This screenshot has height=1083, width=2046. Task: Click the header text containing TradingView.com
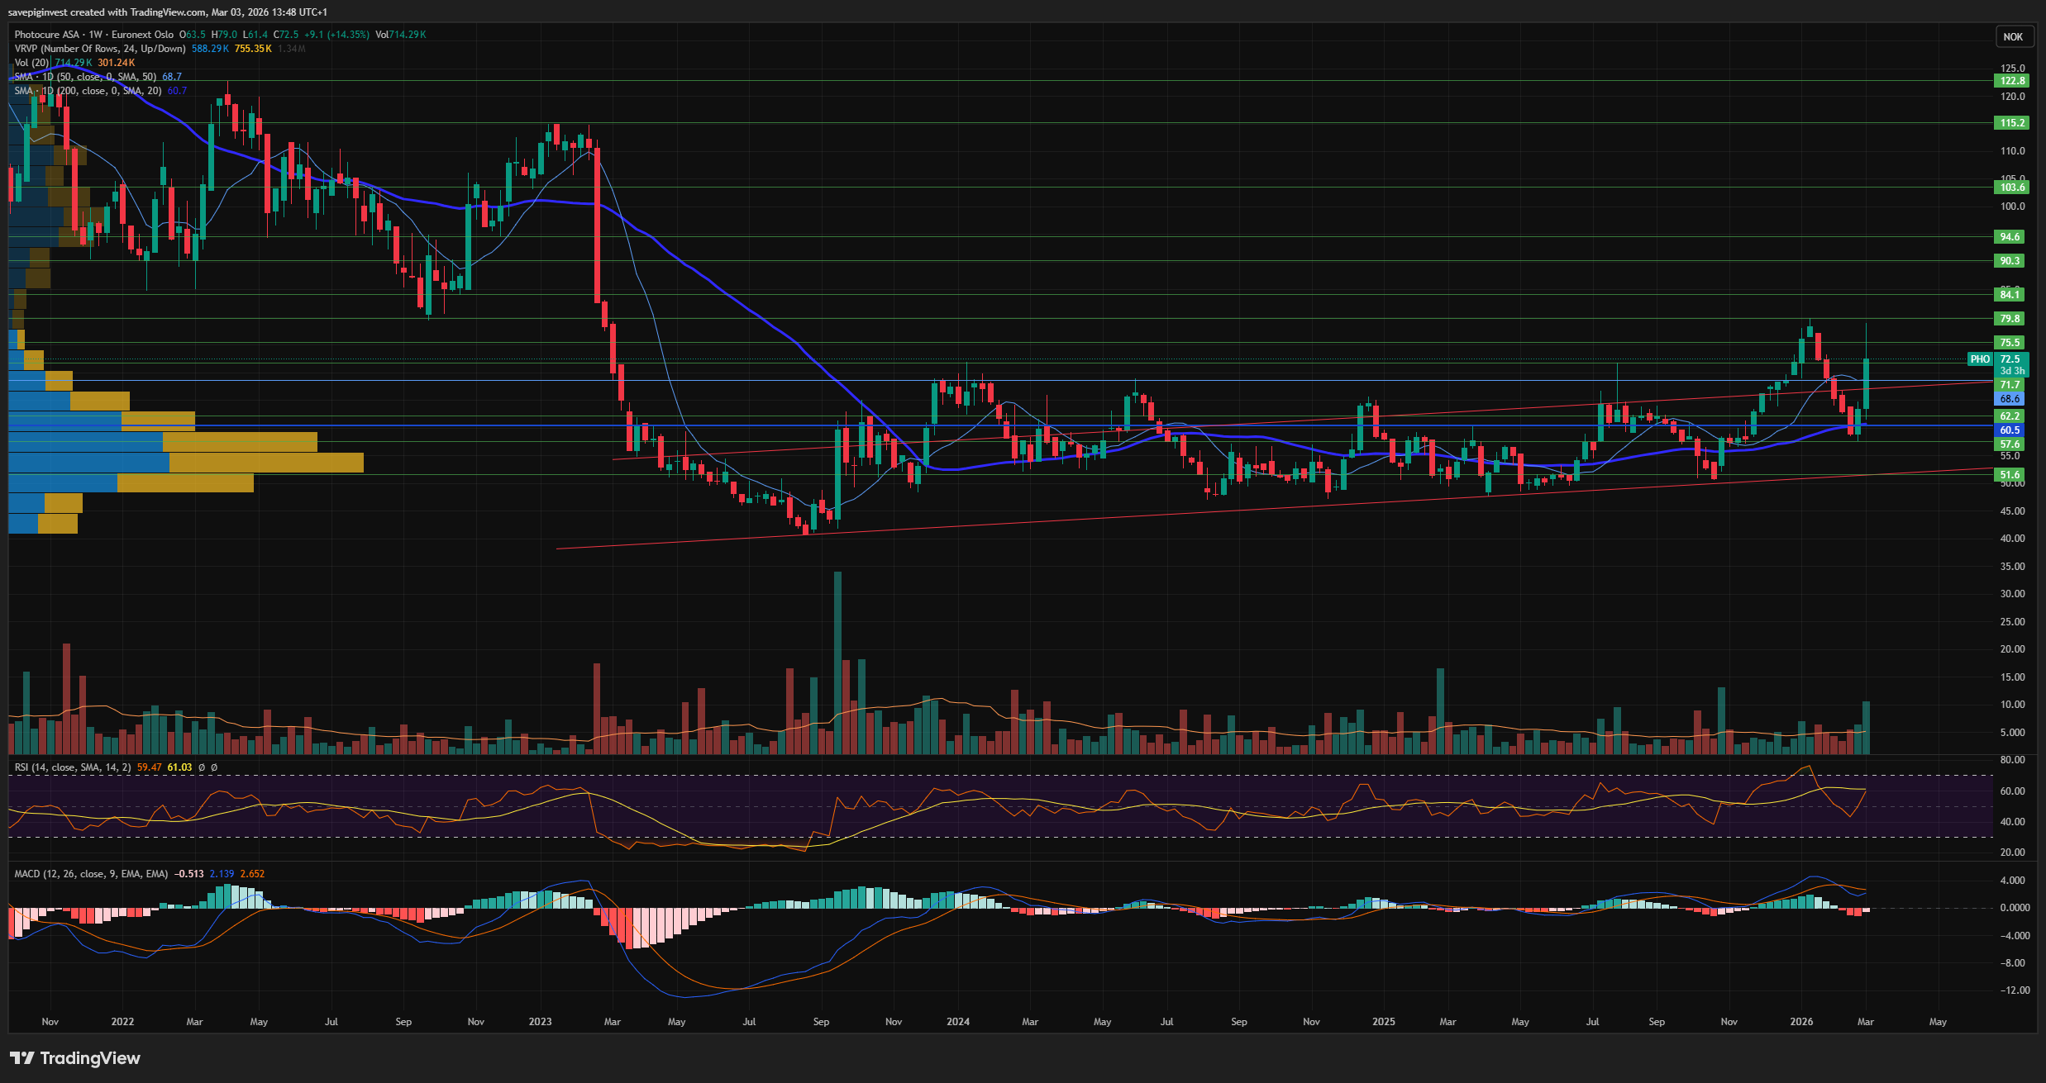(167, 12)
